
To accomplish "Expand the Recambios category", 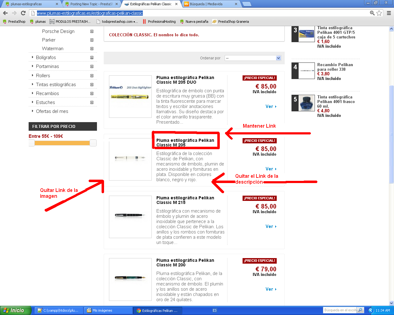I will point(92,94).
